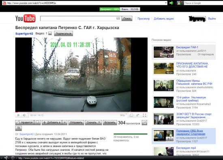Click the Нравится like button
Screen dimensions: 223x160
[25, 122]
